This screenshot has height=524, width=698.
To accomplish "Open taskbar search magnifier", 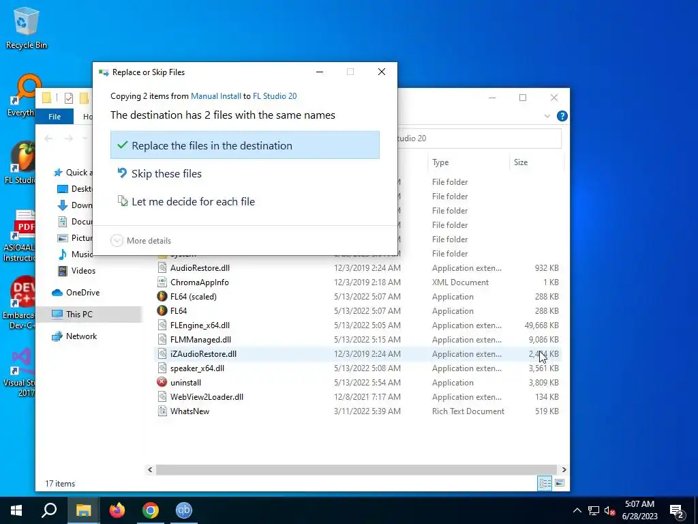I will coord(49,510).
